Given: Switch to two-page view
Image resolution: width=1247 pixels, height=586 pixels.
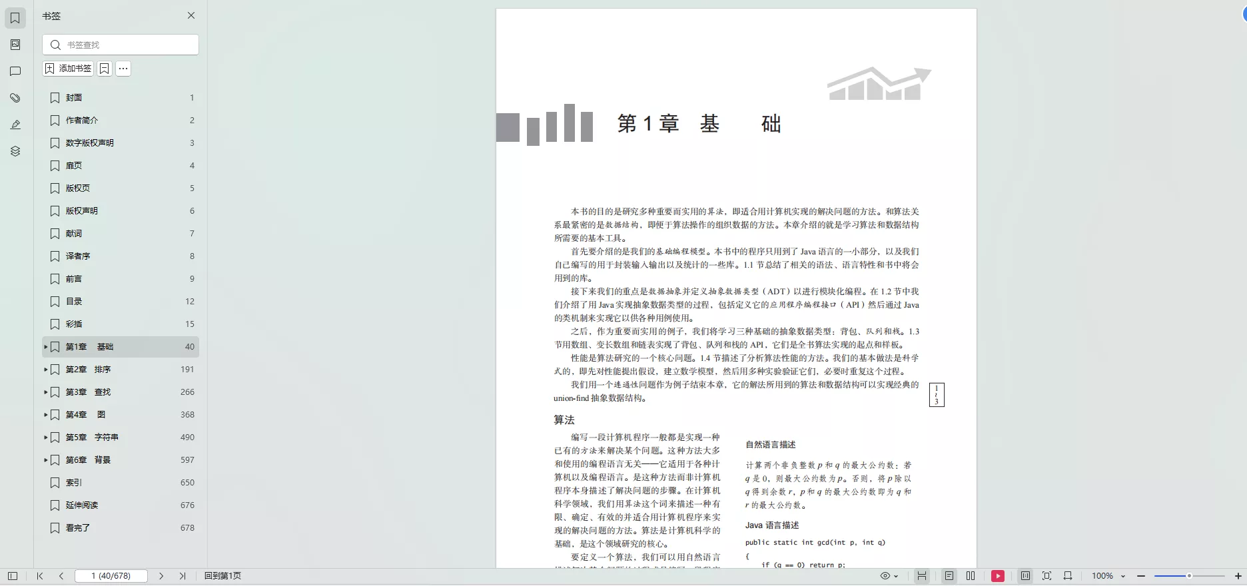Looking at the screenshot, I should (971, 576).
